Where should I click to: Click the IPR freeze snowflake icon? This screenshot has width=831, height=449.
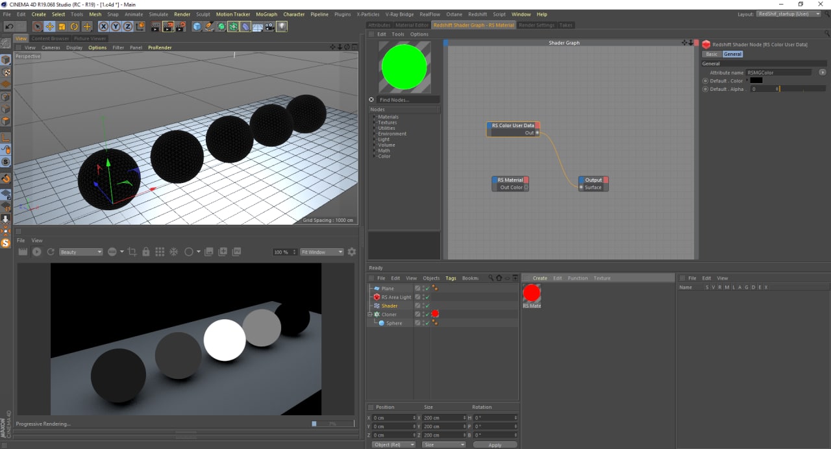point(173,252)
